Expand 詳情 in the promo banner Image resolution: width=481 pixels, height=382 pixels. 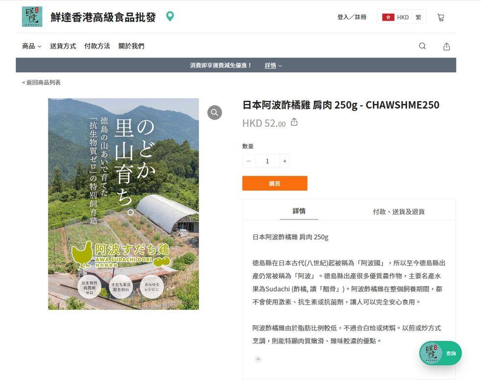click(273, 65)
